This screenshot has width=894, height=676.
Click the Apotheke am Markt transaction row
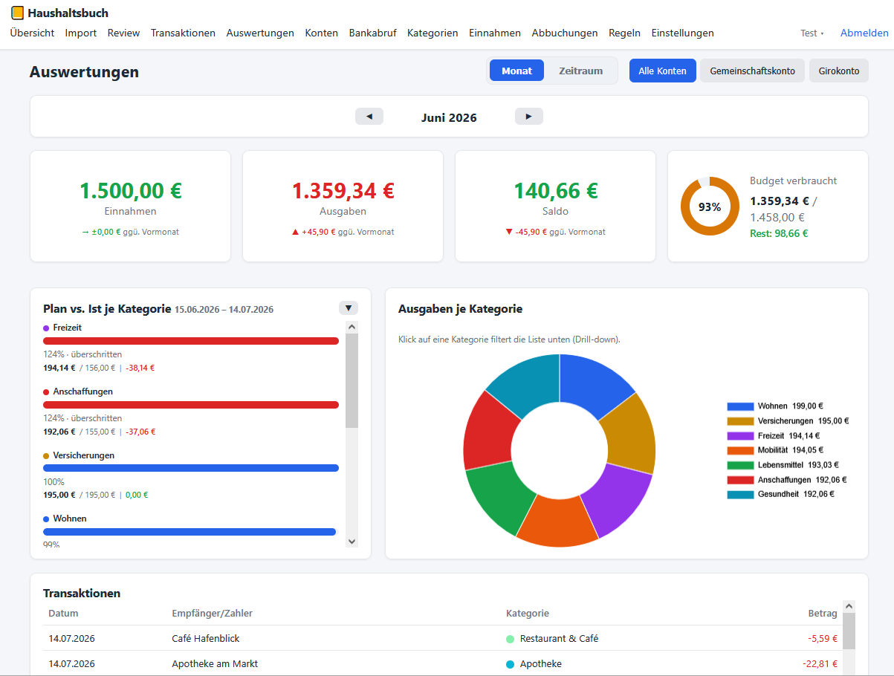click(x=443, y=664)
